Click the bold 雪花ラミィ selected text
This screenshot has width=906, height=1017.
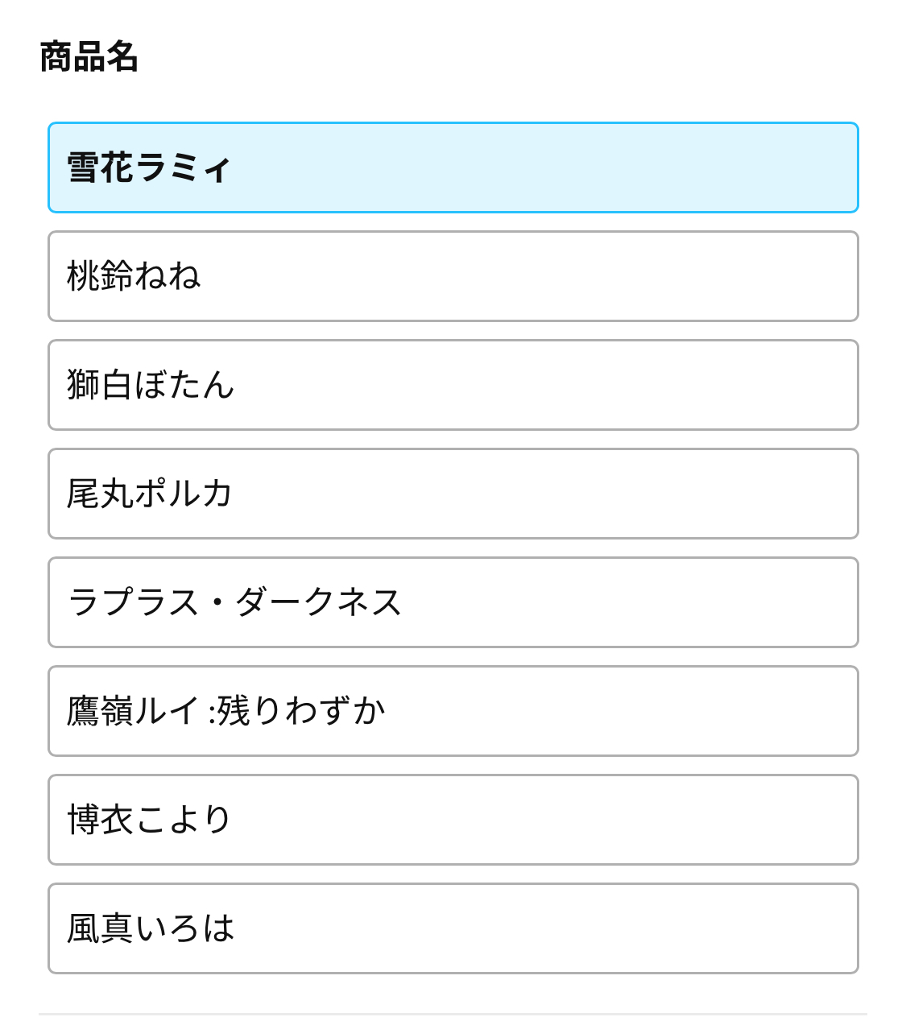coord(149,168)
